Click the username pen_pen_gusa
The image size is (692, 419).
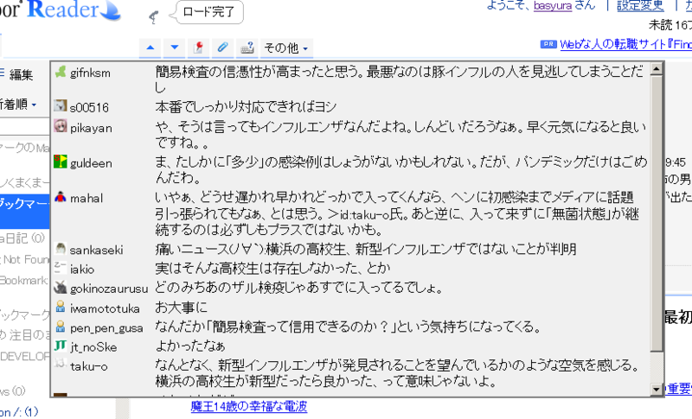[x=106, y=327]
